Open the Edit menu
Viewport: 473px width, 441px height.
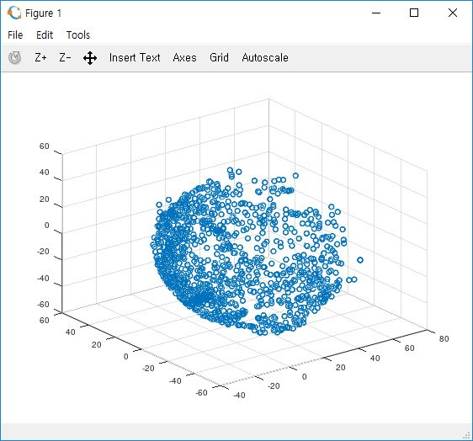(x=45, y=35)
